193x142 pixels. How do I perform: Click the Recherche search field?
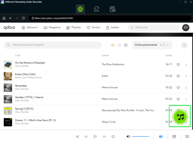(154, 28)
